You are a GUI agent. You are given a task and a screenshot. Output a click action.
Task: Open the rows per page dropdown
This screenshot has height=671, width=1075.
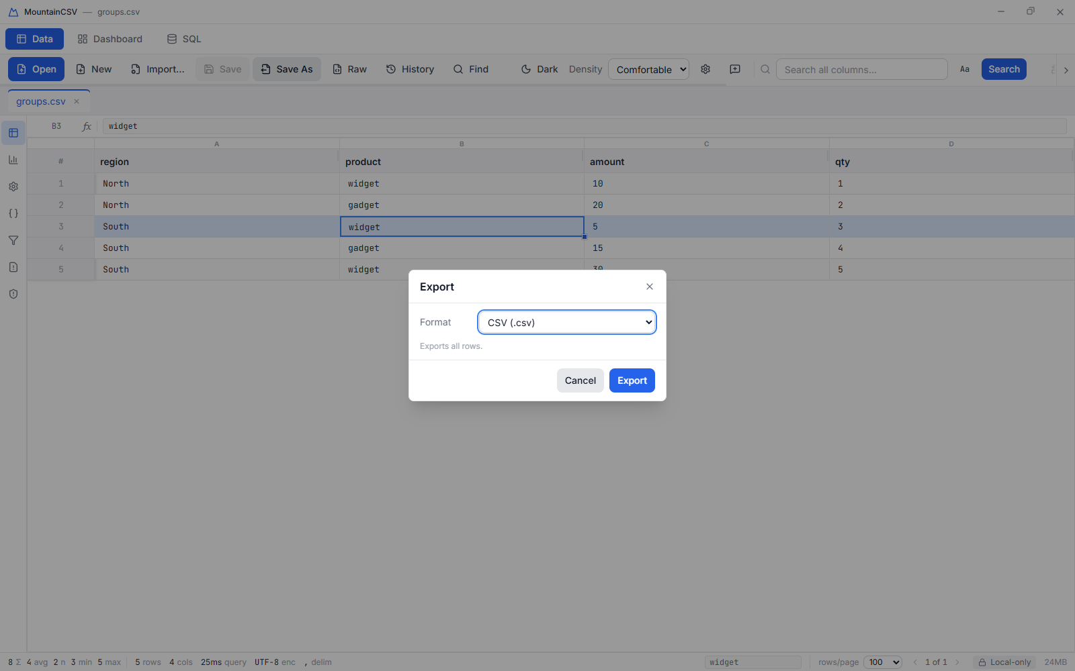[882, 662]
